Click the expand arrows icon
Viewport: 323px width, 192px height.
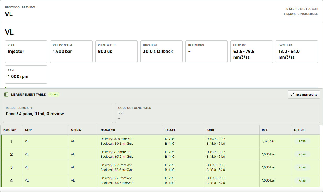[292, 95]
